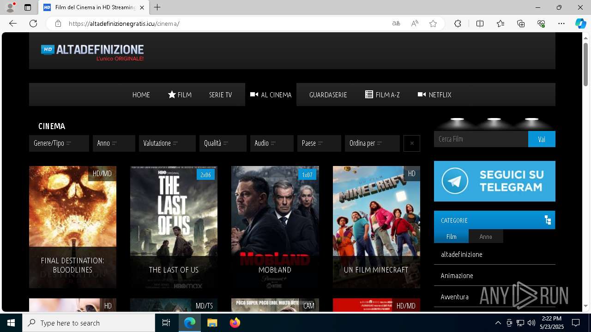The height and width of the screenshot is (332, 591).
Task: Open browser Collections
Action: 521,24
